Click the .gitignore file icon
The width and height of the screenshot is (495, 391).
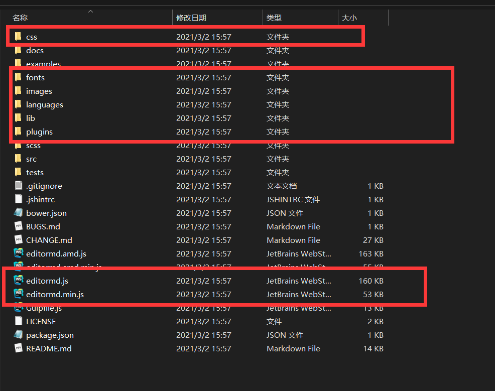click(18, 186)
